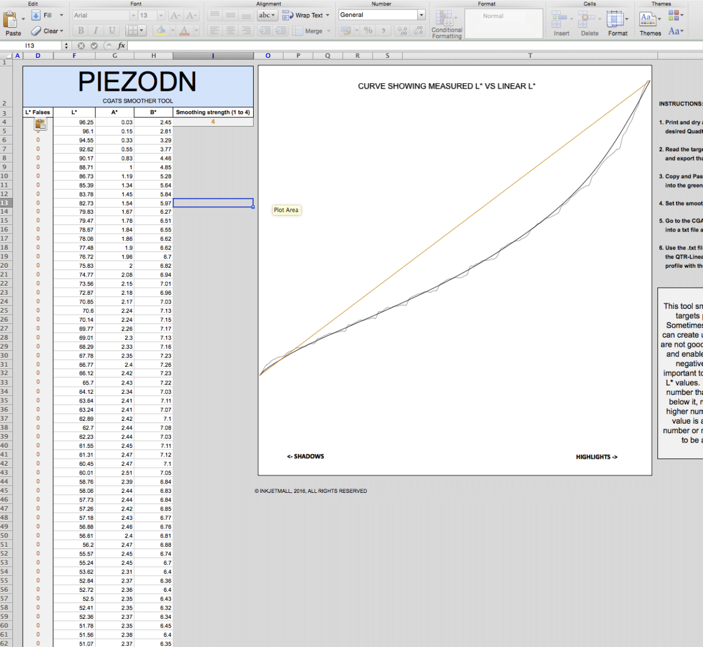Select column F header
Screen dimensions: 703x647
point(74,56)
